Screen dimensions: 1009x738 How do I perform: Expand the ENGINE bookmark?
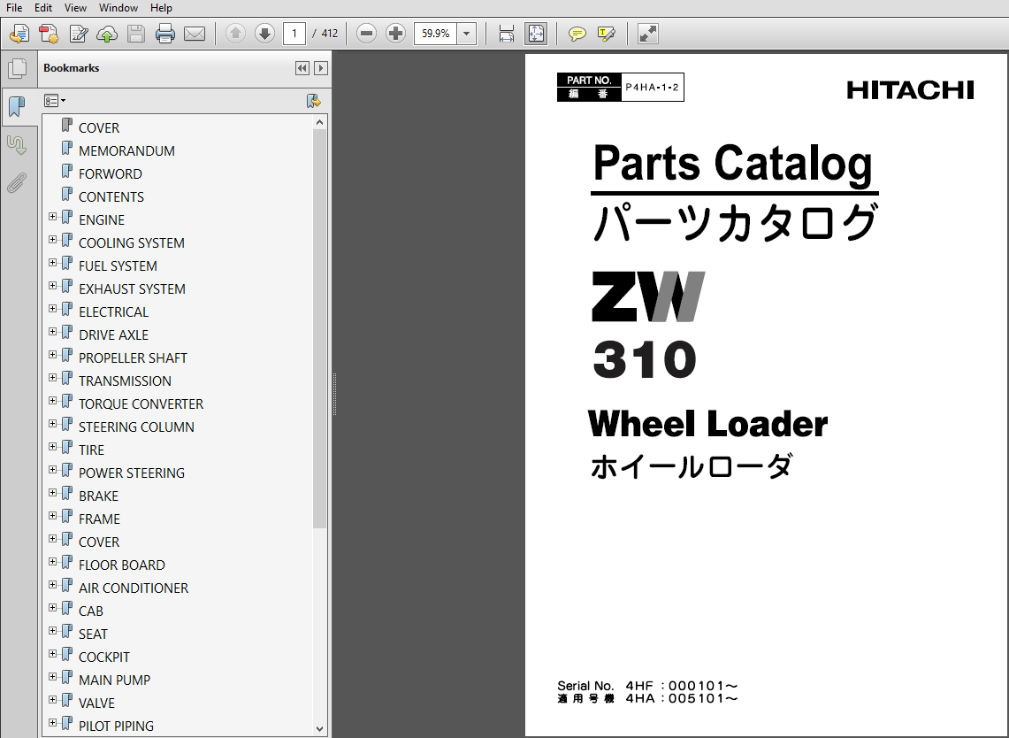coord(53,217)
